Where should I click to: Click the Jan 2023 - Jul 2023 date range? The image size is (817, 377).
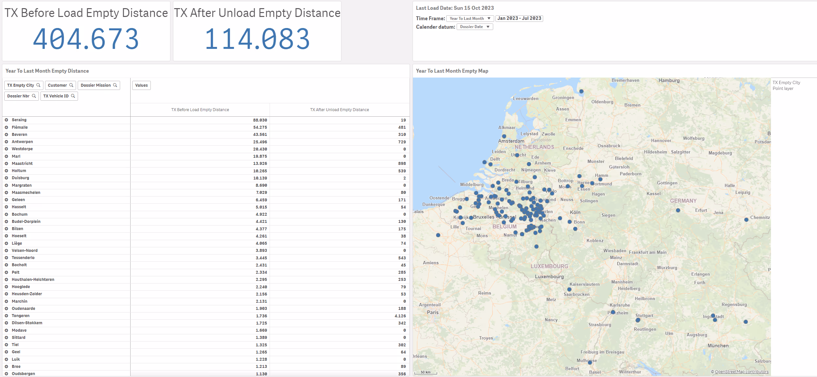[x=519, y=18]
